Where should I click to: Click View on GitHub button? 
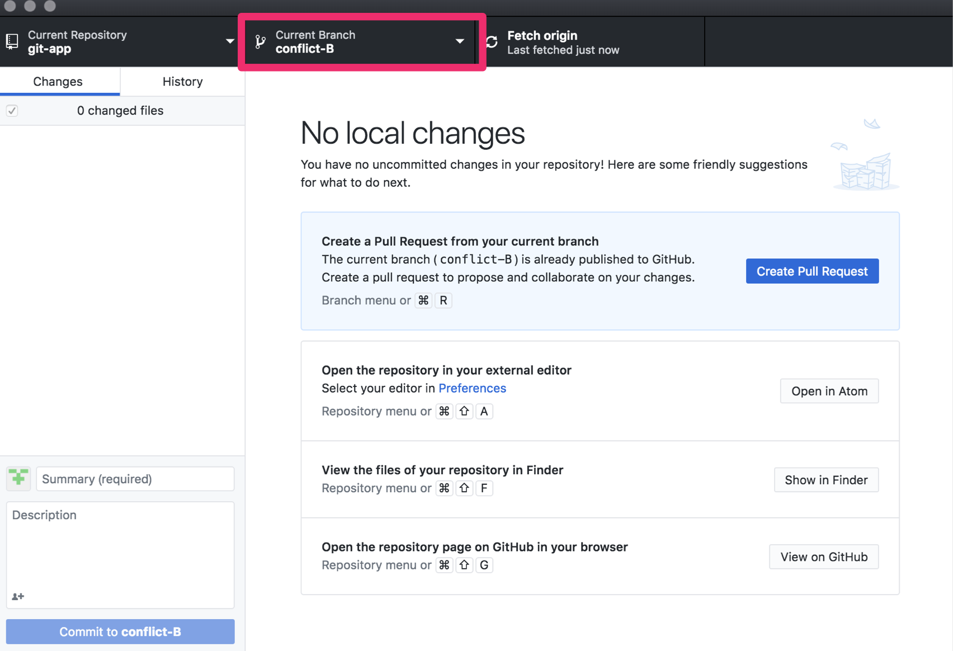coord(823,556)
